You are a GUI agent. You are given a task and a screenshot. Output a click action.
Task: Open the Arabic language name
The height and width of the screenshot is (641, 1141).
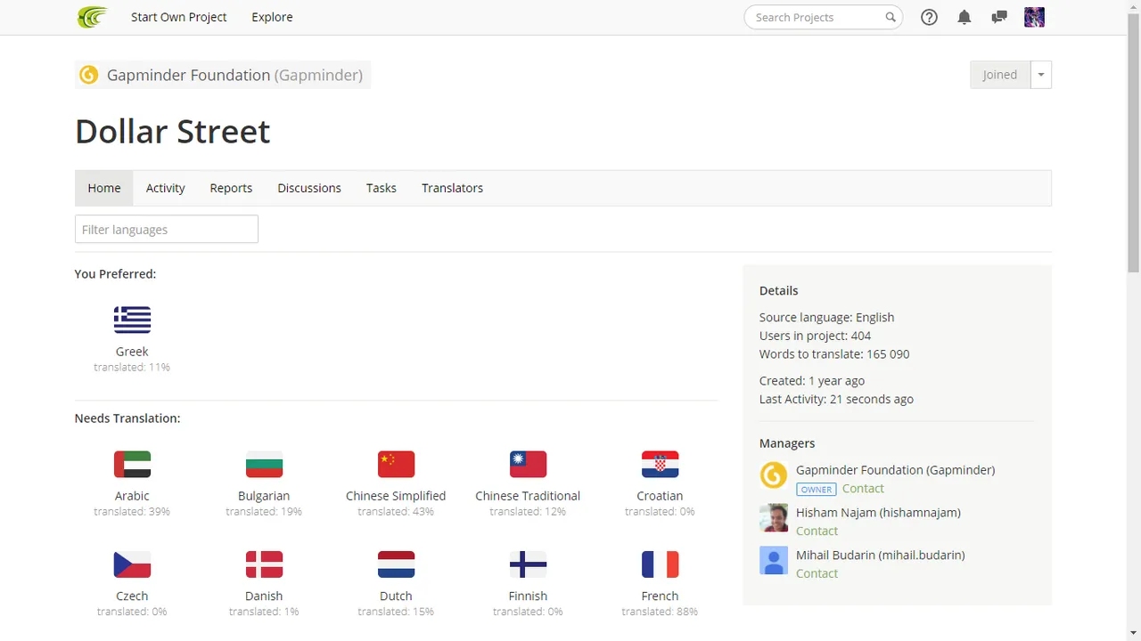click(132, 496)
